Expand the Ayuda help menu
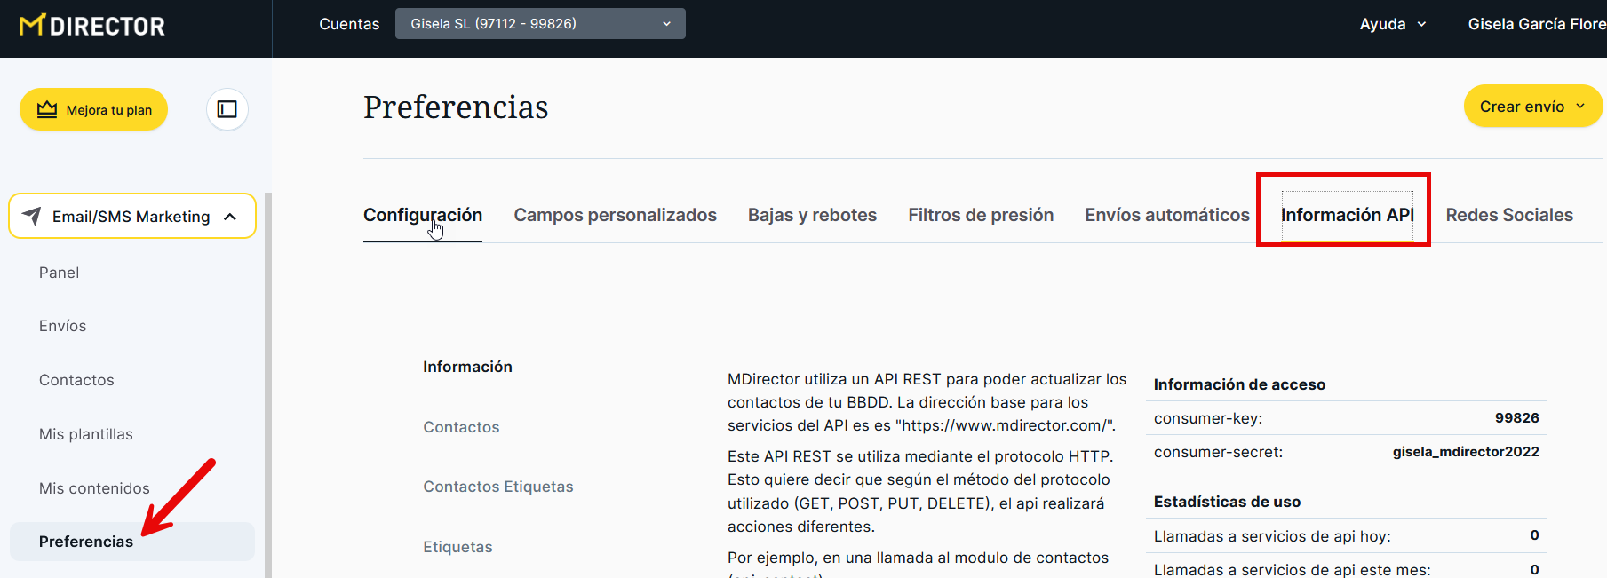1607x578 pixels. point(1392,24)
